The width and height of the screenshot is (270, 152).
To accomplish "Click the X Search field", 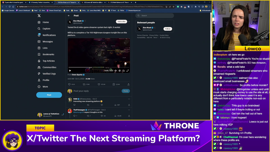I will coord(155,16).
